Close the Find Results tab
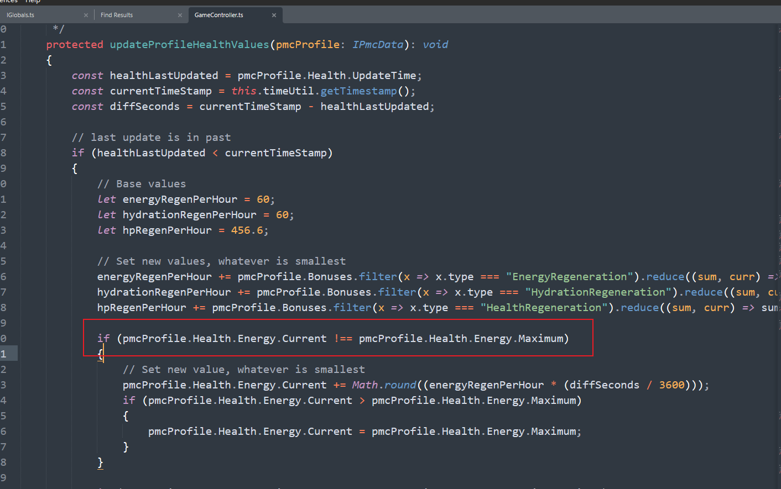781x489 pixels. pyautogui.click(x=180, y=15)
